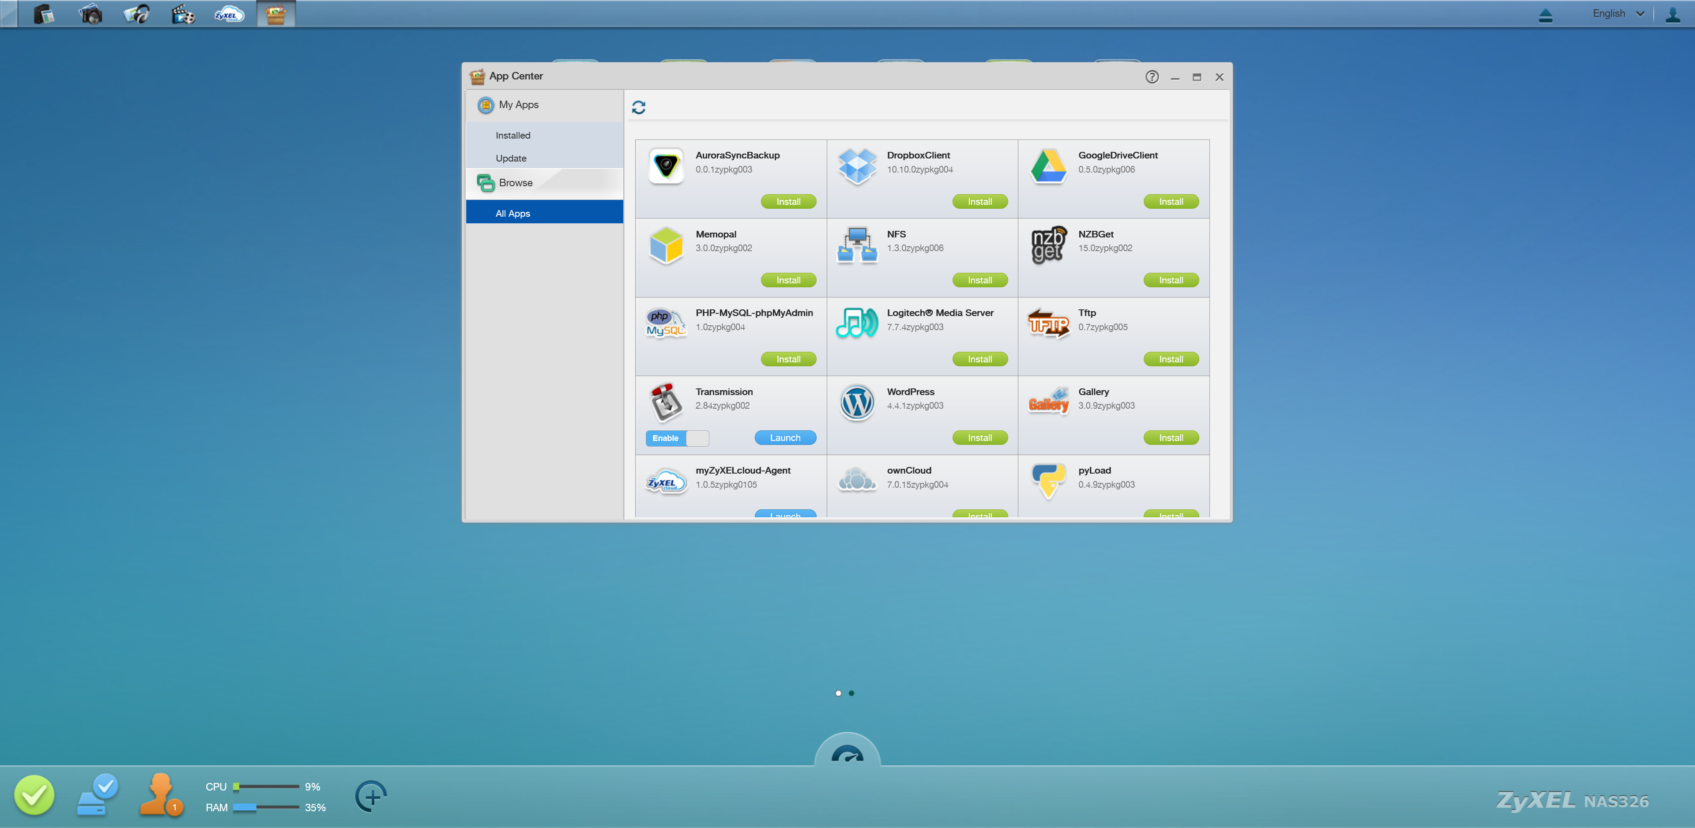The image size is (1695, 828).
Task: Install Gallery
Action: click(1171, 438)
